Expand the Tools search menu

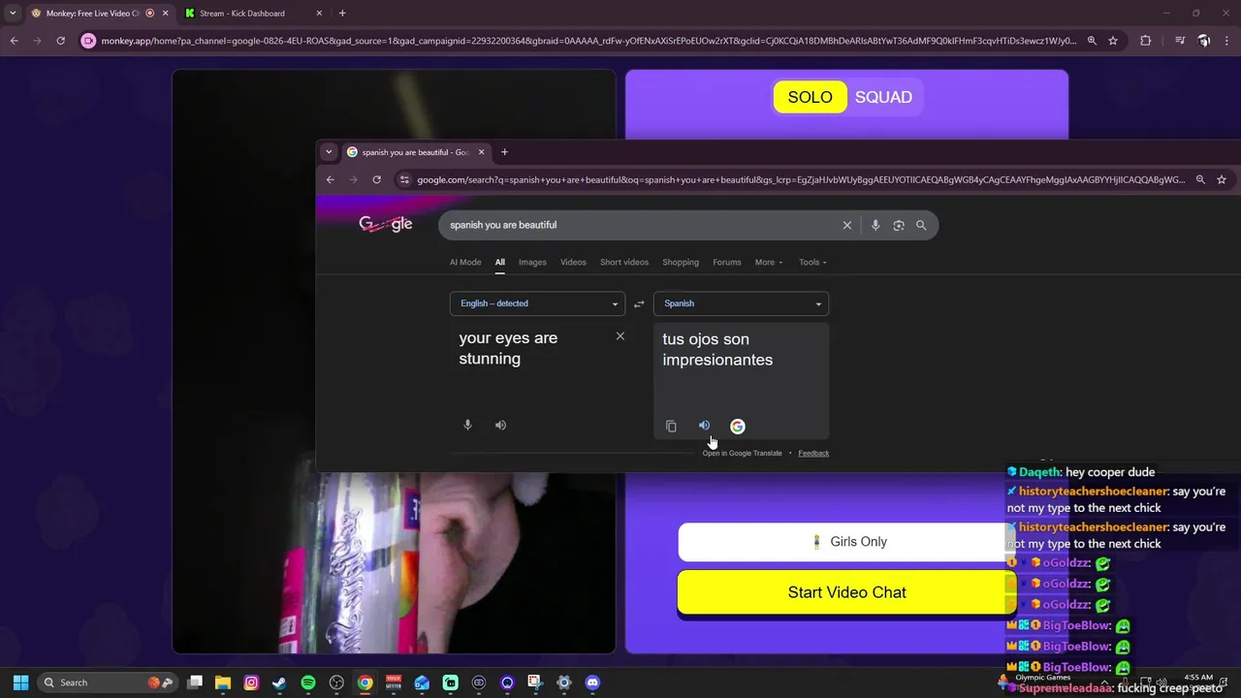coord(812,262)
